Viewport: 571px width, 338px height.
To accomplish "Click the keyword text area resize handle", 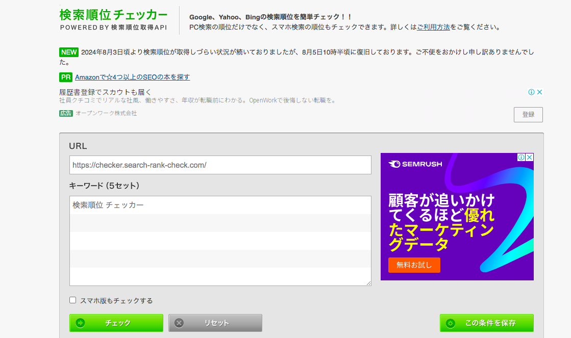I will click(368, 283).
